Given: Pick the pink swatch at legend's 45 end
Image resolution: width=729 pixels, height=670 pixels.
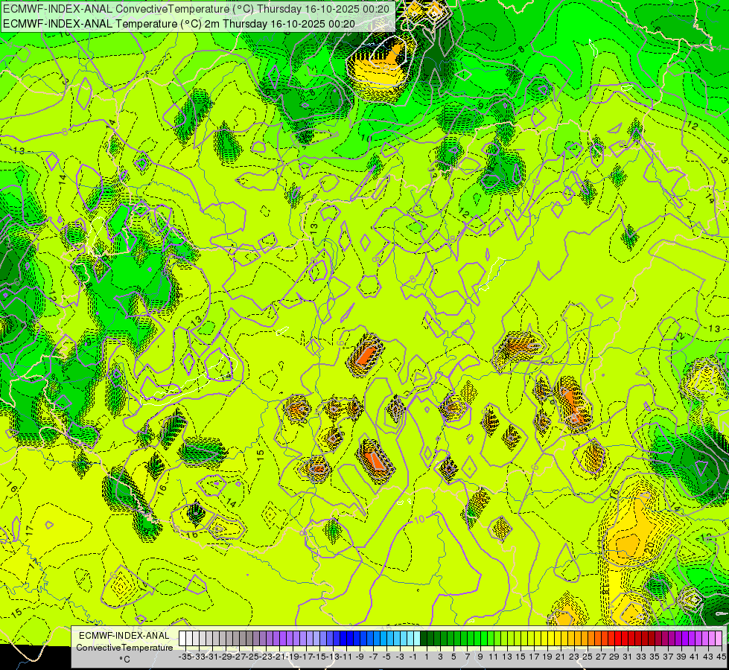Looking at the screenshot, I should click(719, 638).
